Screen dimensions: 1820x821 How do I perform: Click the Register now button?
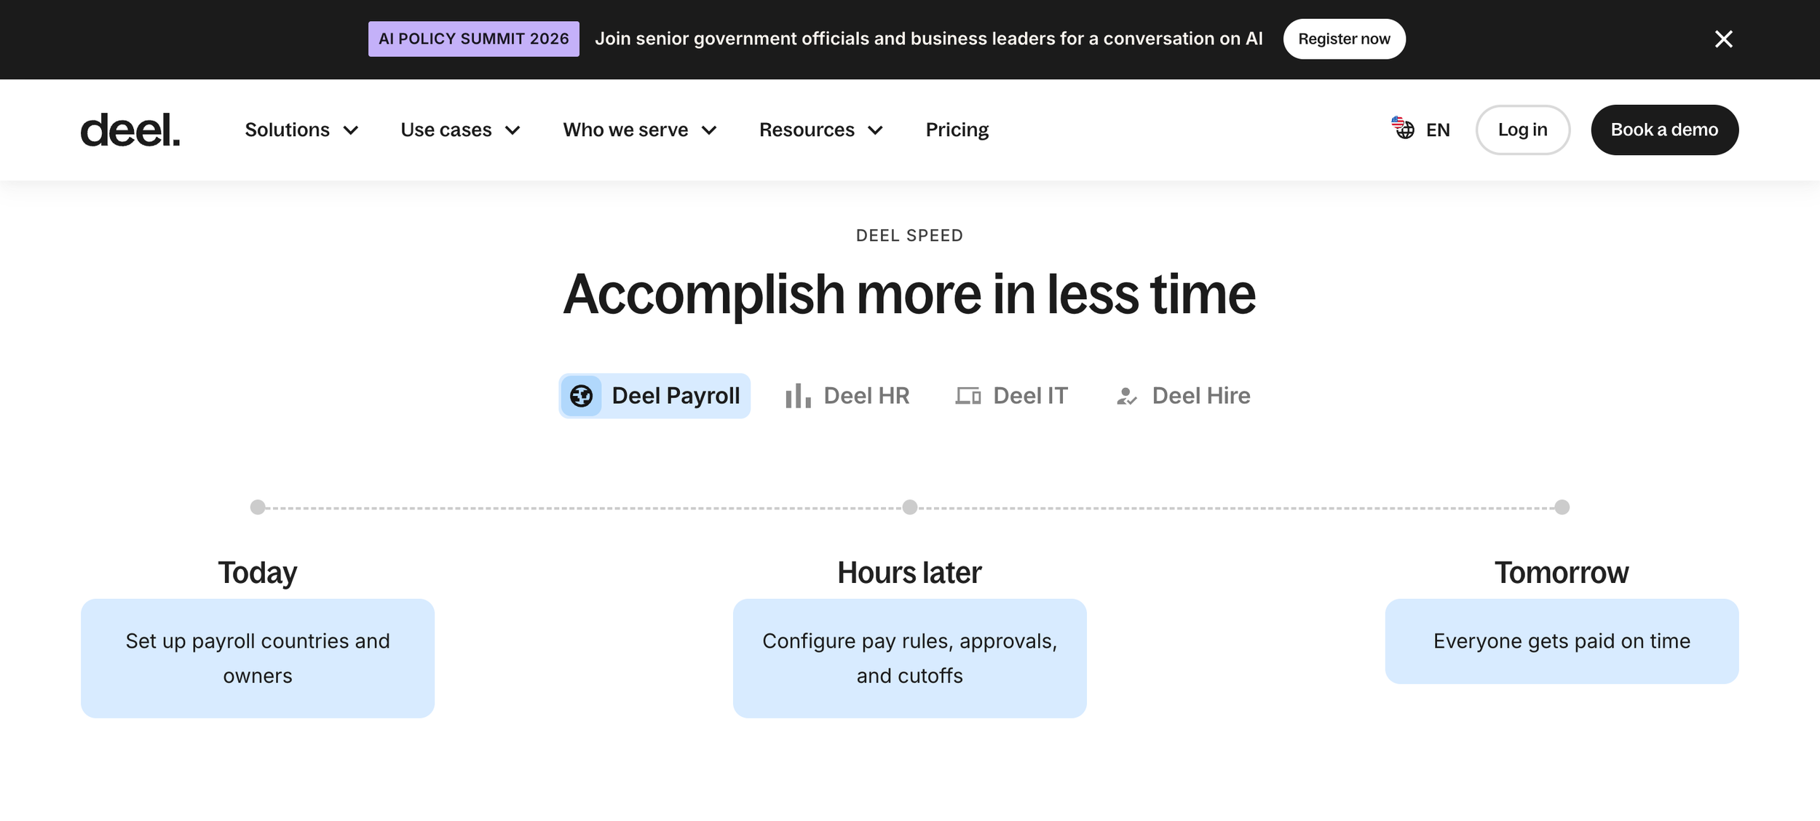1344,39
